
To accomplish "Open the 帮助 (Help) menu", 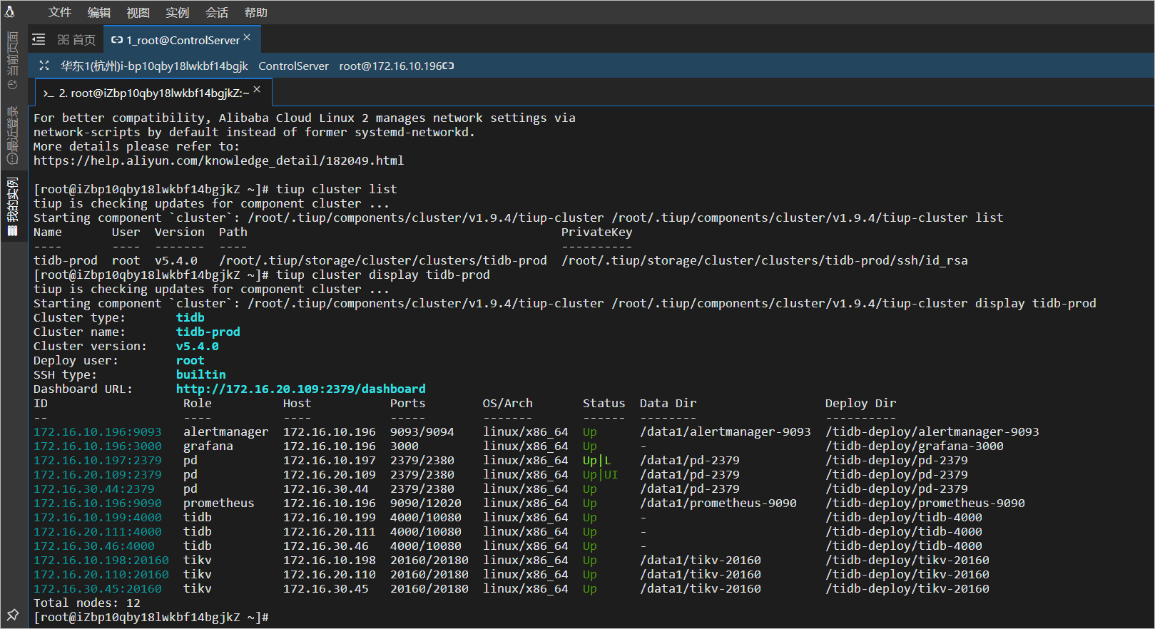I will (x=256, y=12).
